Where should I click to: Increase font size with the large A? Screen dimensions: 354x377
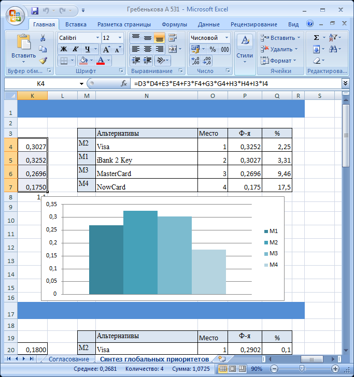coord(106,49)
